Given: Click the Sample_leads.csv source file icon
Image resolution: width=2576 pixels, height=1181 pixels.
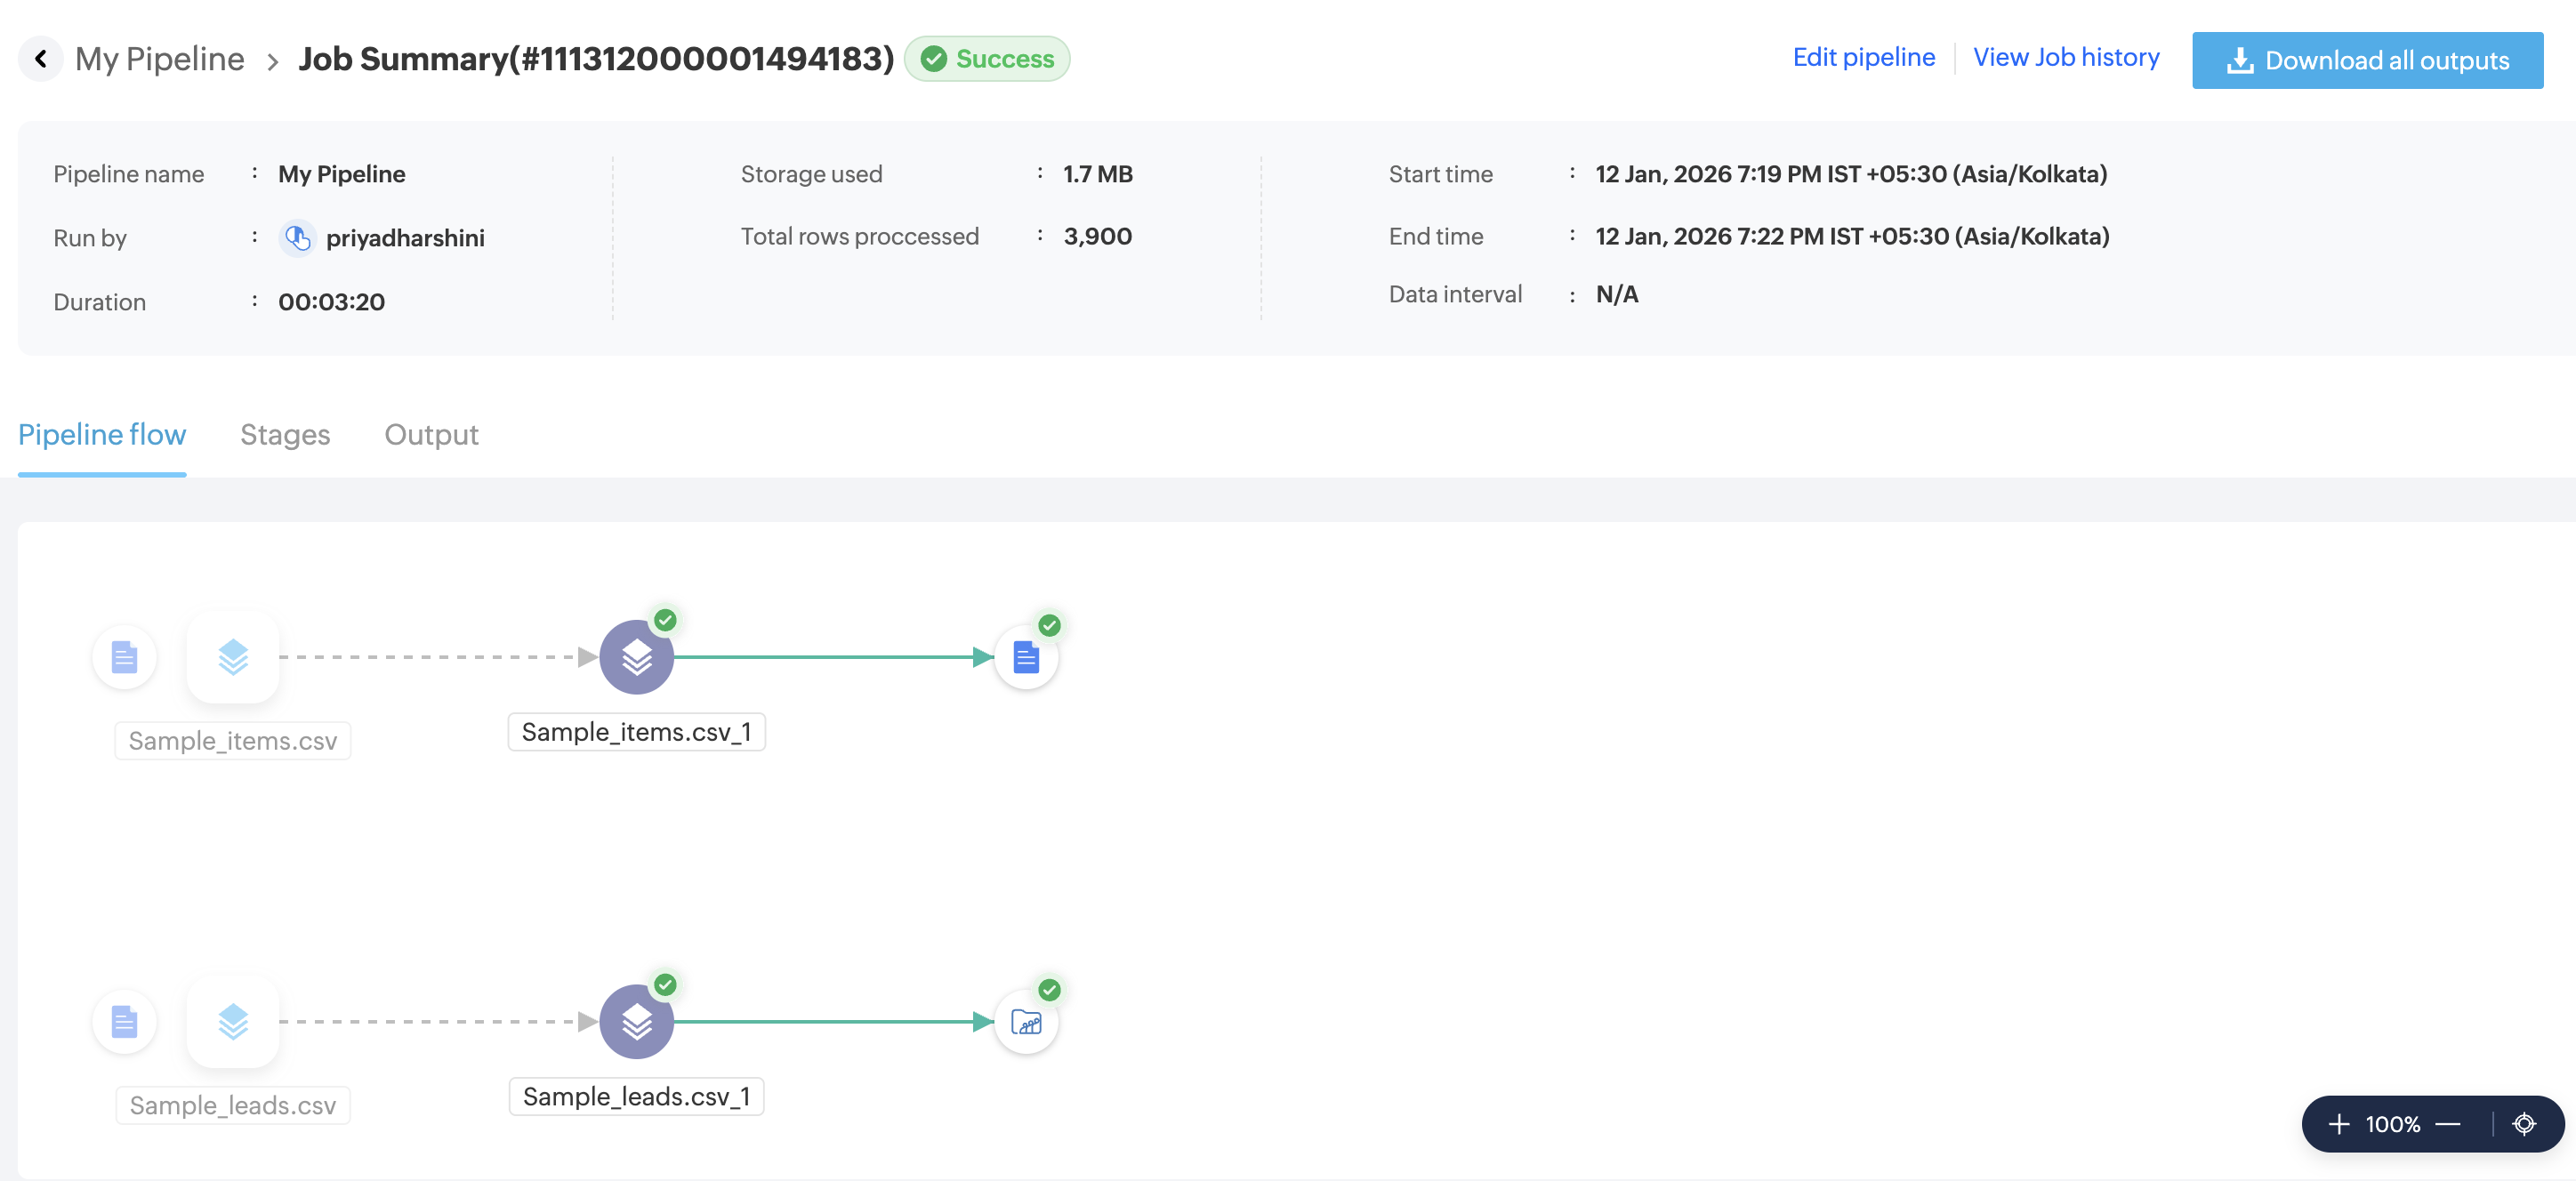Looking at the screenshot, I should pos(124,1021).
